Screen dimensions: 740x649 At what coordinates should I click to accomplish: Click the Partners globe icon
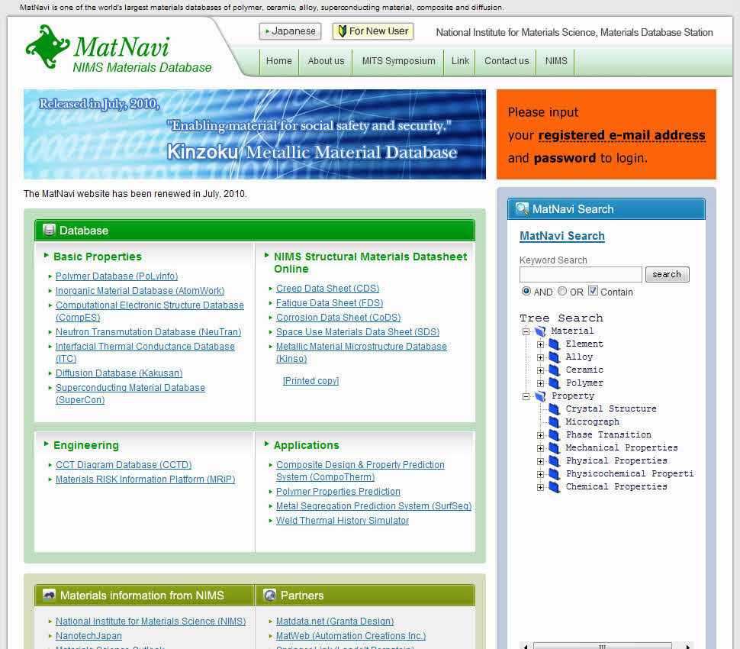(x=269, y=596)
